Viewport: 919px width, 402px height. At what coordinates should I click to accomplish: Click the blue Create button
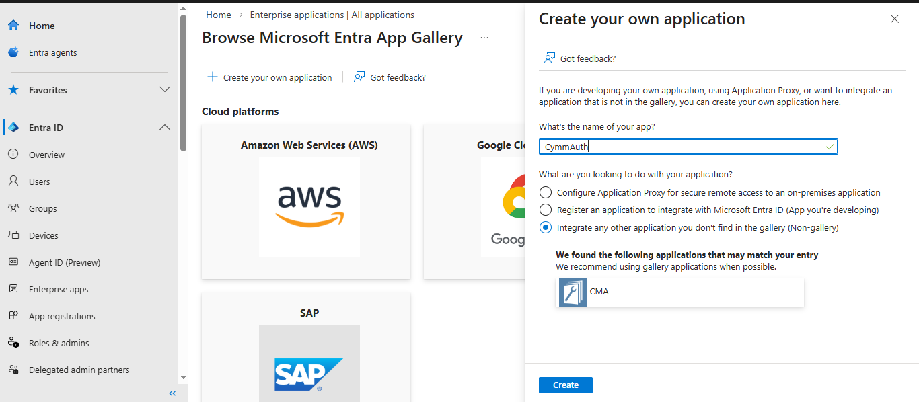tap(566, 385)
